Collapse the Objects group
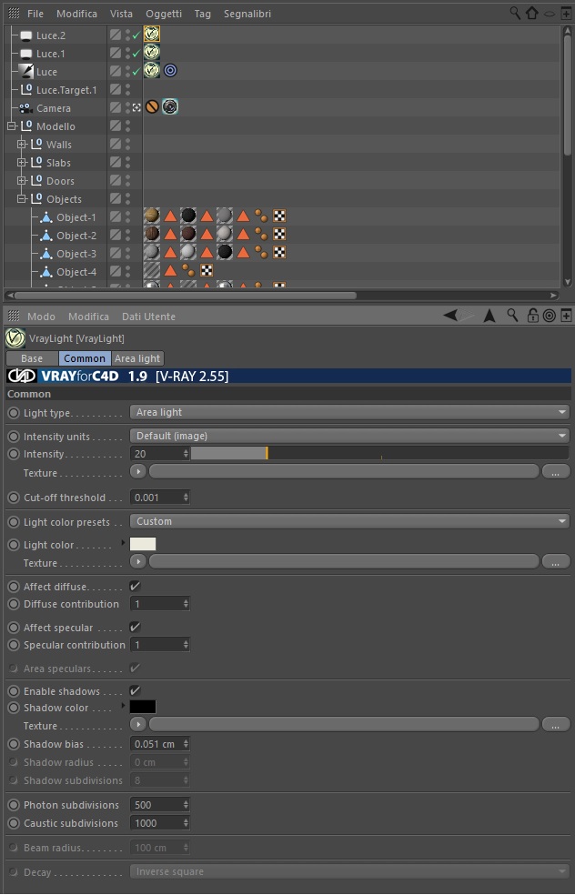 tap(22, 199)
